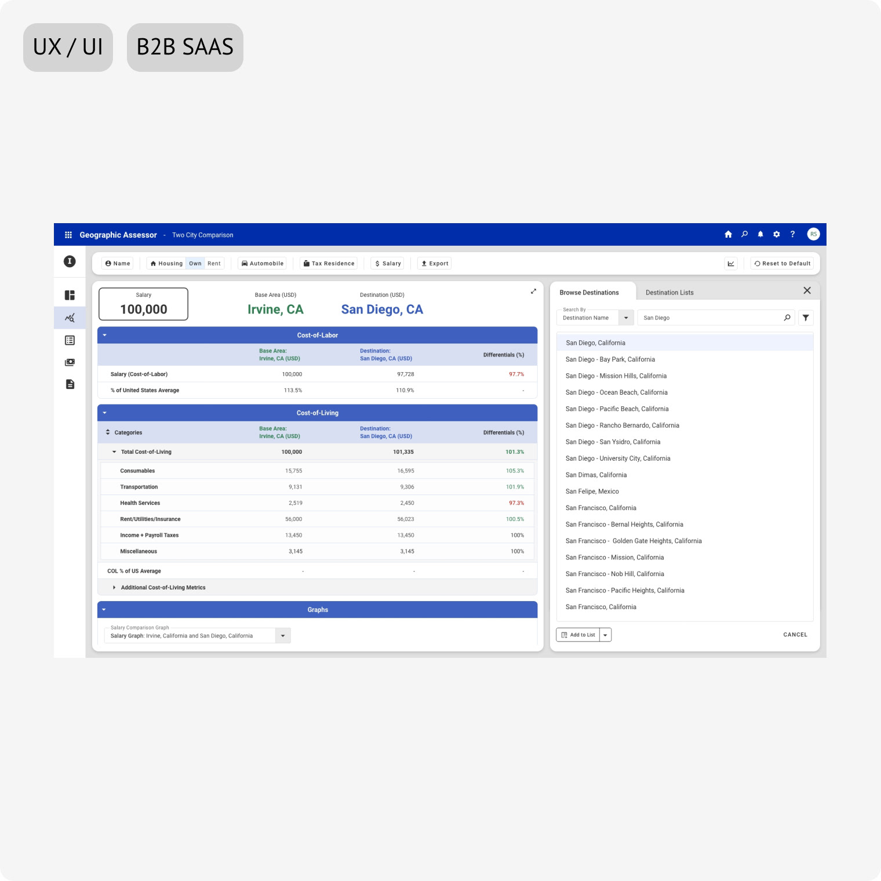881x881 pixels.
Task: Close the Browse Destinations panel
Action: click(807, 290)
